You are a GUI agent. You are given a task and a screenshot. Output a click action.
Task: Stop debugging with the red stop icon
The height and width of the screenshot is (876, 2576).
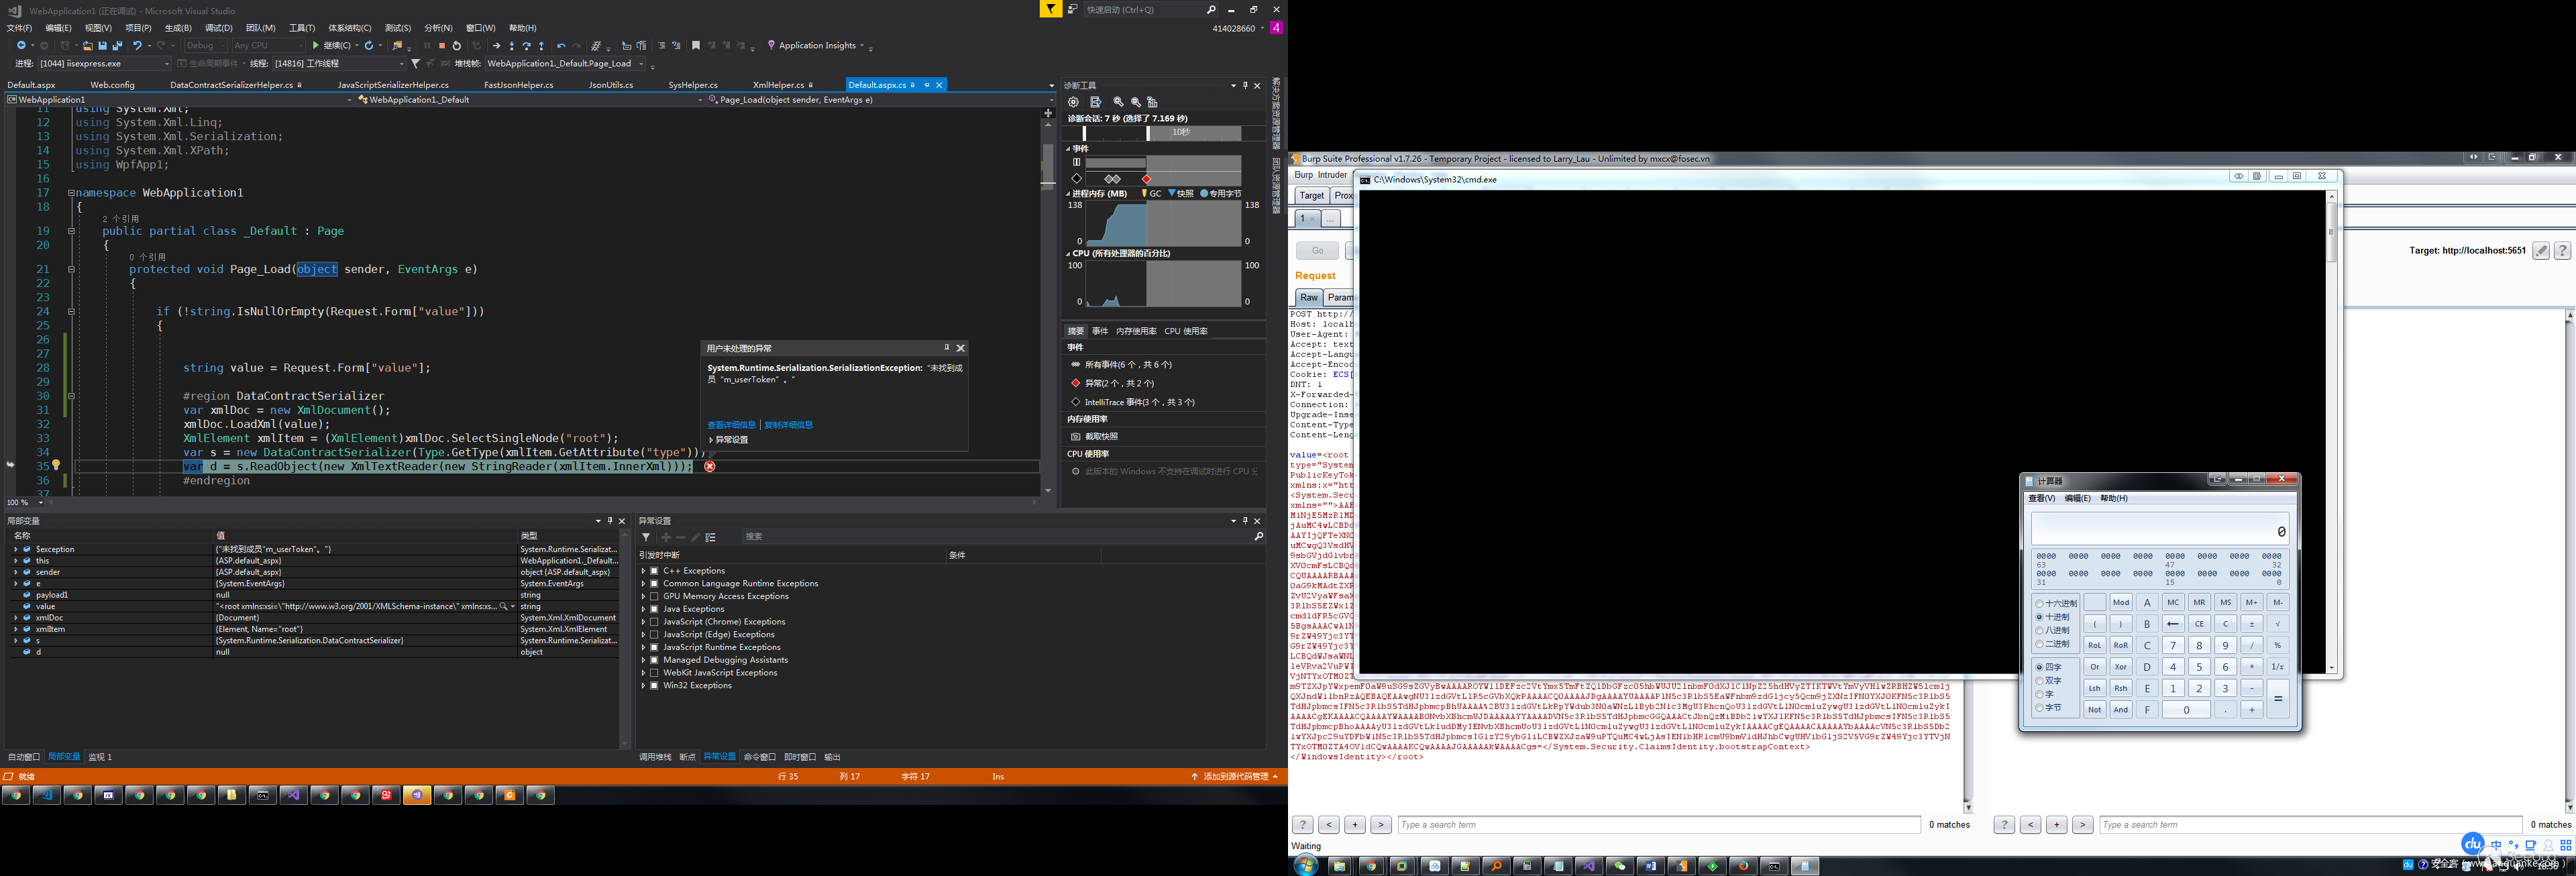442,46
